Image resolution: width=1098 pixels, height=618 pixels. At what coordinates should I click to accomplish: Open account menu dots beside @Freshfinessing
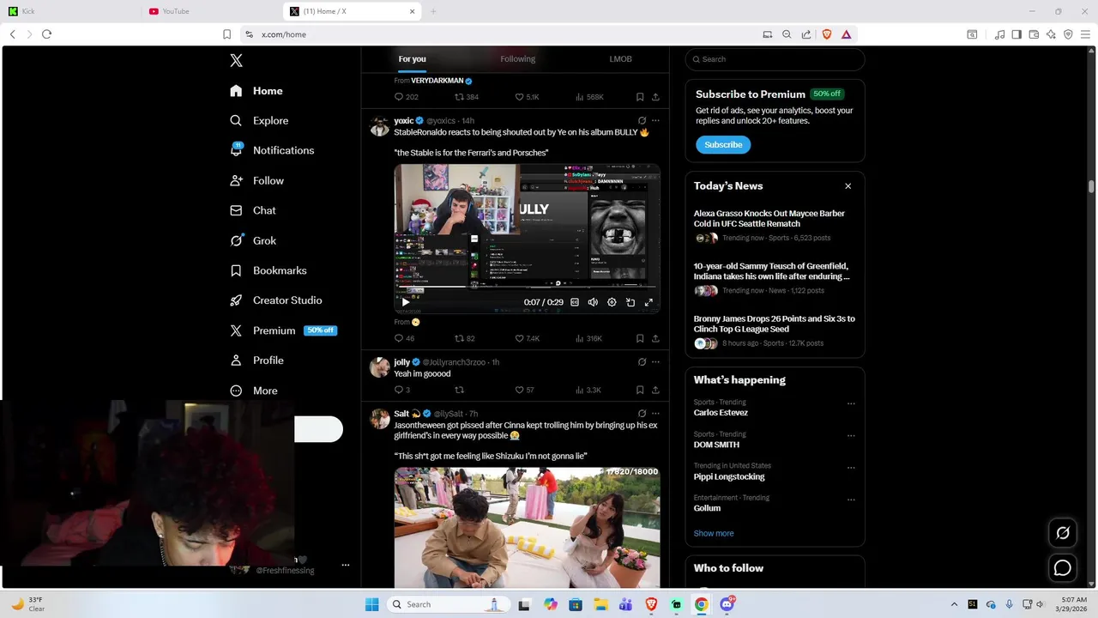[346, 565]
